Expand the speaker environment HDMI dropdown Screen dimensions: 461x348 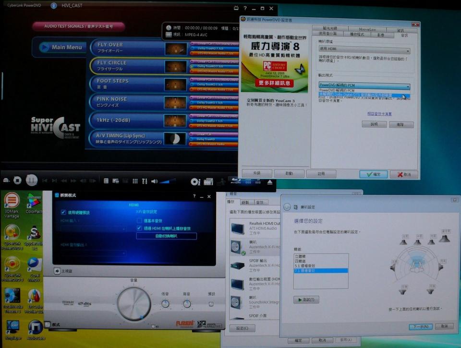click(364, 50)
